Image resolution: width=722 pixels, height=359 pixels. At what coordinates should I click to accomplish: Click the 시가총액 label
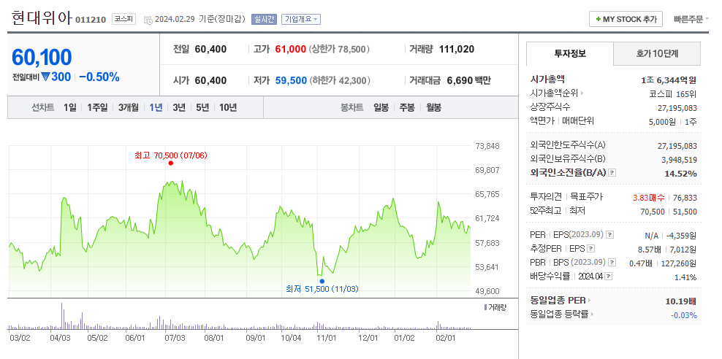click(547, 80)
